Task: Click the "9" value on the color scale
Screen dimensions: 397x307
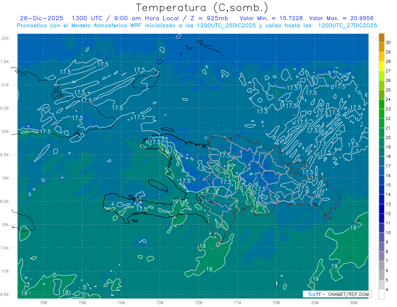Action: point(387,242)
